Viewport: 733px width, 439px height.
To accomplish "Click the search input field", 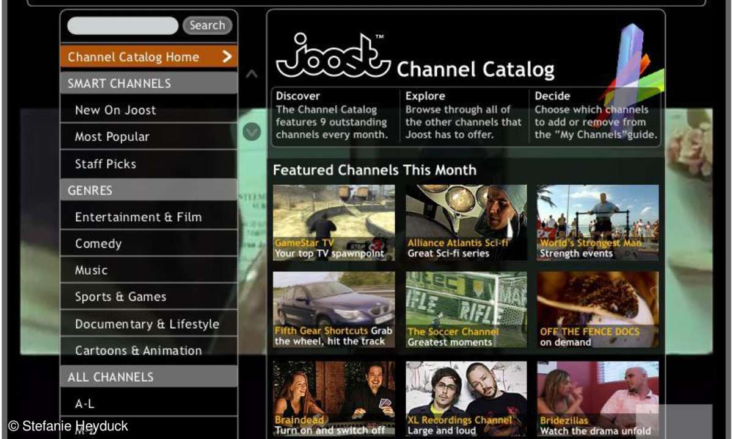I will 123,26.
